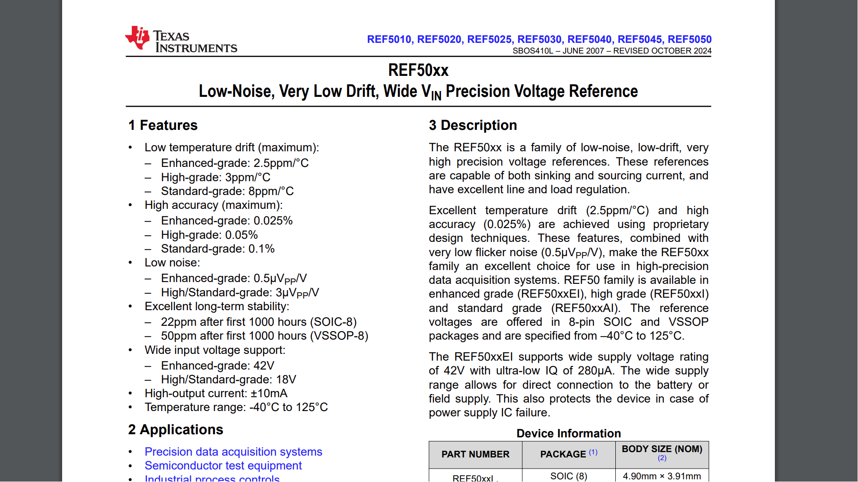Click the REF50xx document title

tap(418, 71)
